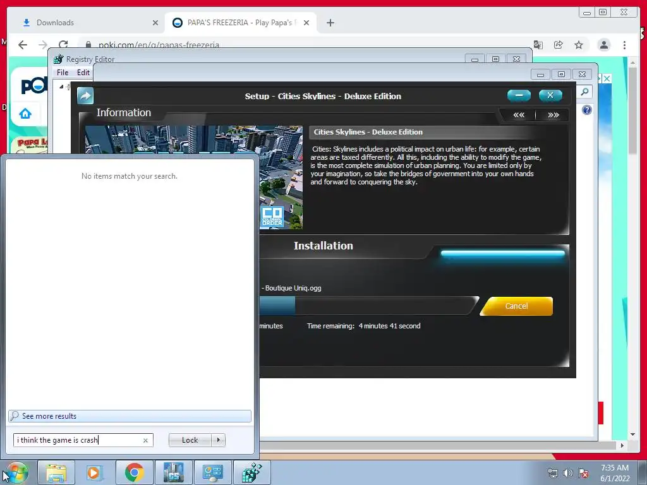Click the Windows Start orb
Image resolution: width=647 pixels, height=485 pixels.
tap(17, 472)
